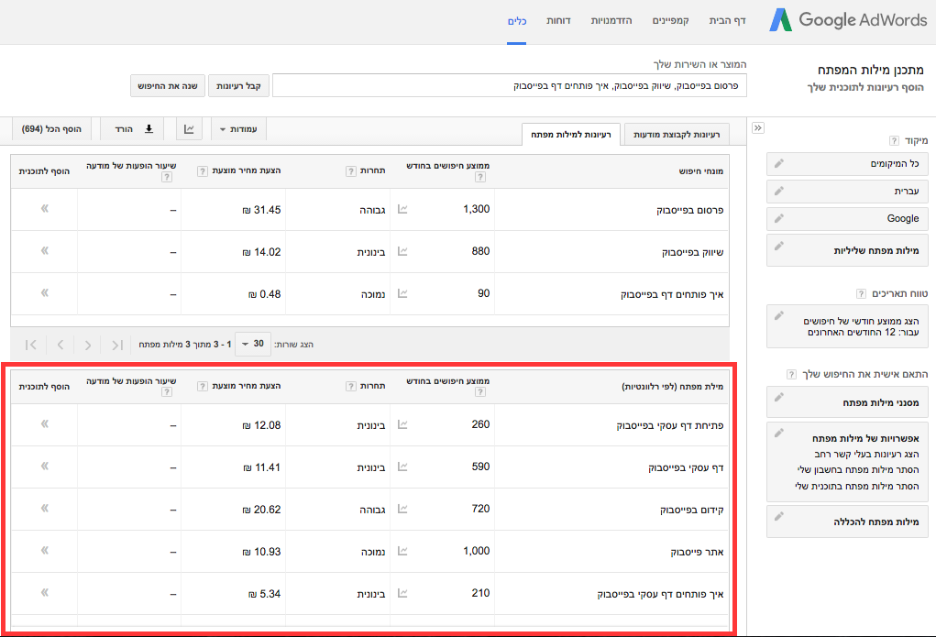The width and height of the screenshot is (936, 637).
Task: Go to the first page of results
Action: click(117, 345)
